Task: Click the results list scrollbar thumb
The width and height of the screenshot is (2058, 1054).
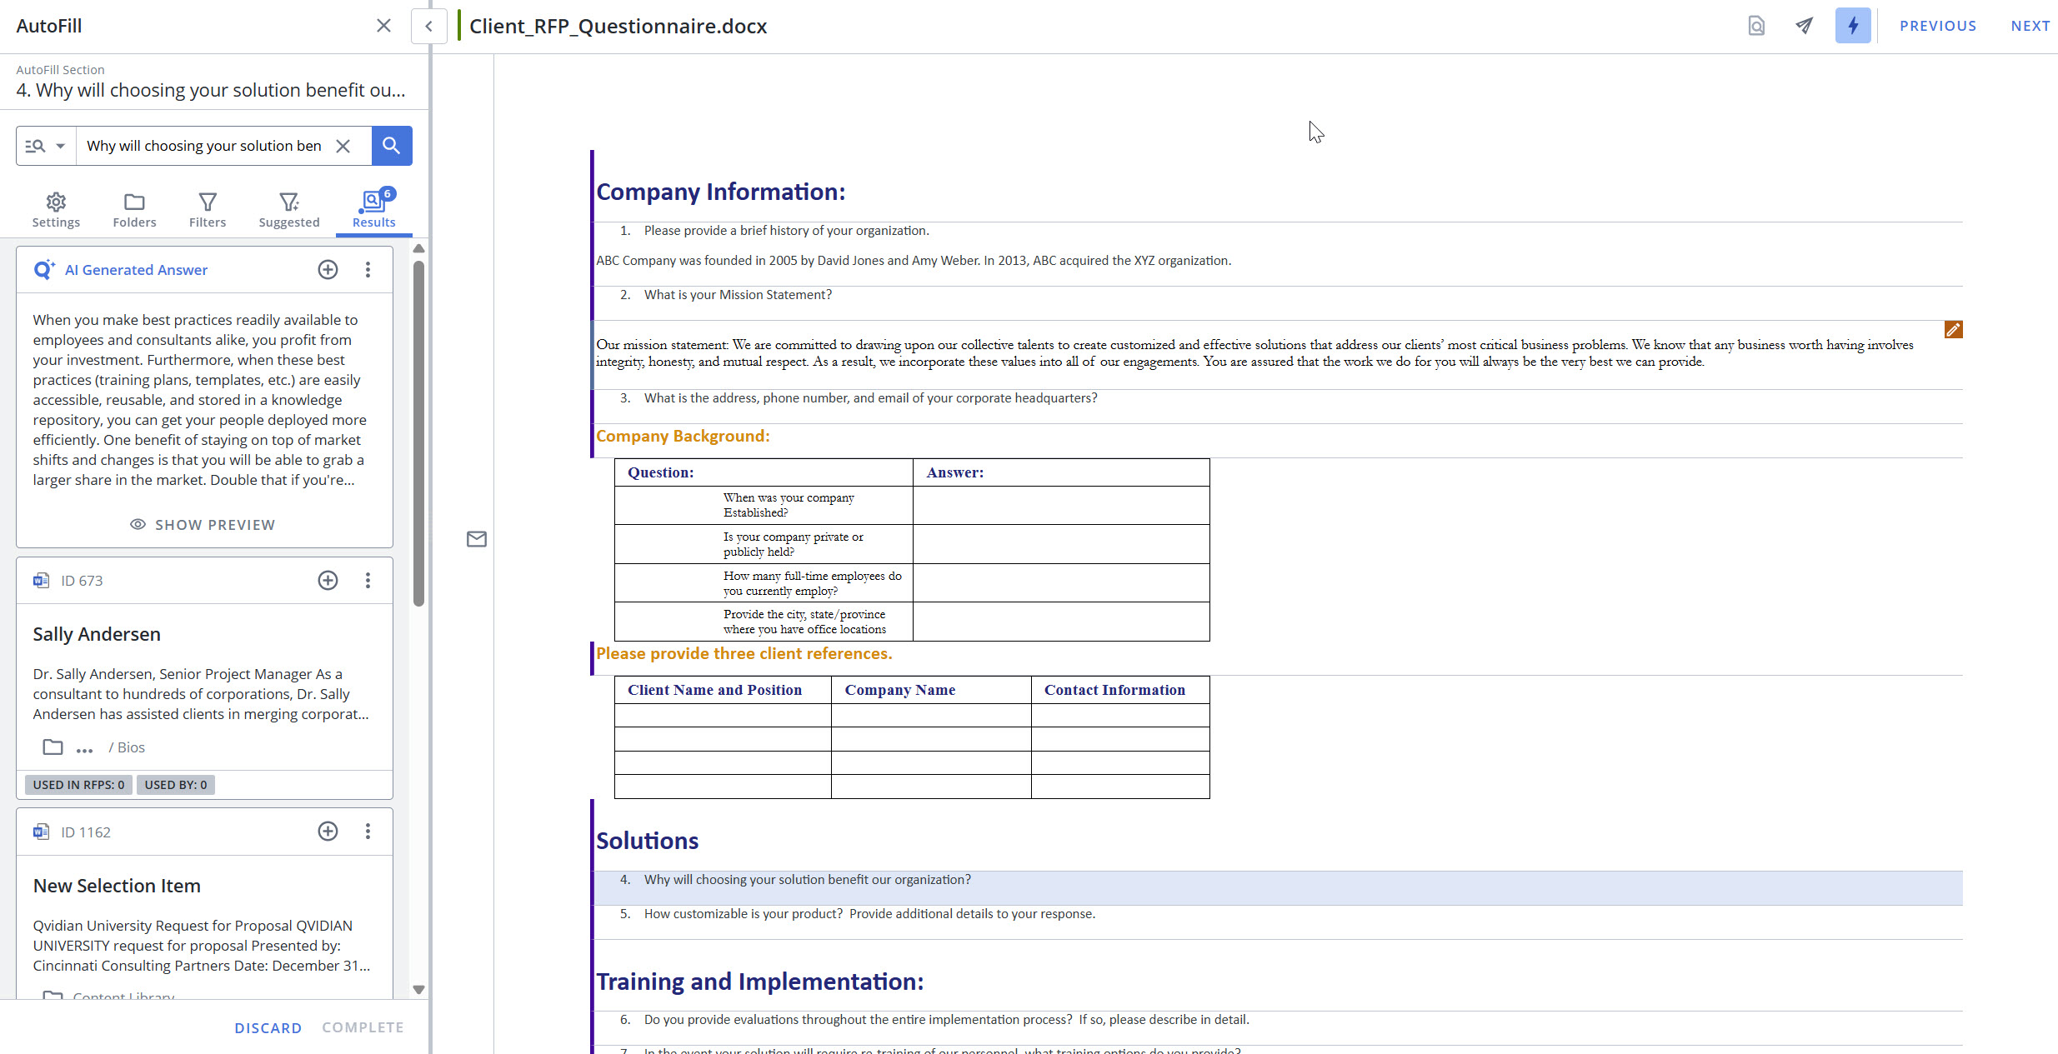Action: point(419,433)
